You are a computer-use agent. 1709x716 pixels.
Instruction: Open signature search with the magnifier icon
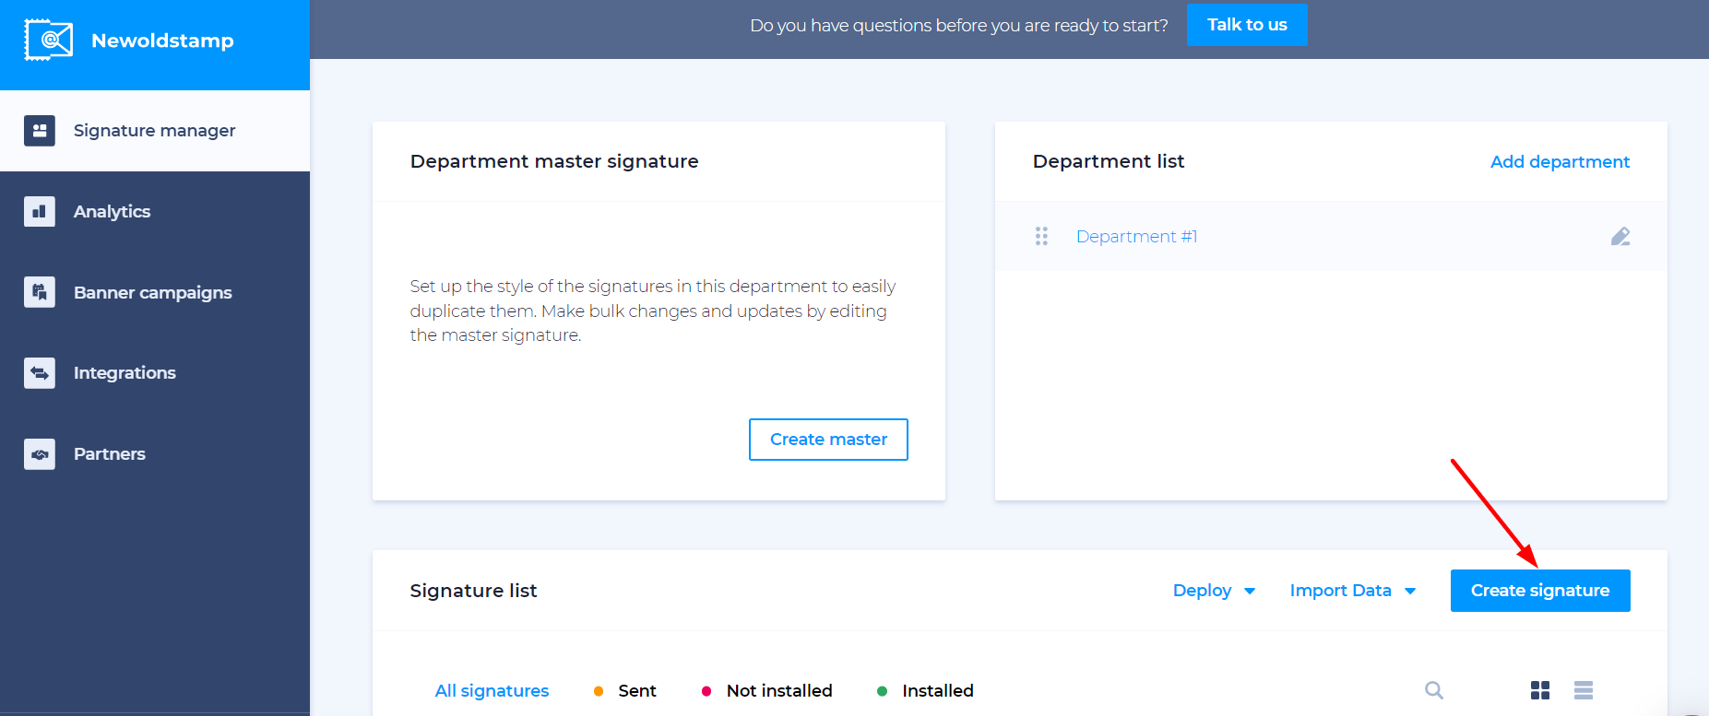coord(1434,690)
